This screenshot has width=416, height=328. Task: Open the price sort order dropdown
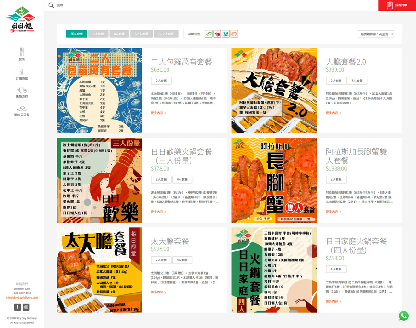pyautogui.click(x=376, y=34)
